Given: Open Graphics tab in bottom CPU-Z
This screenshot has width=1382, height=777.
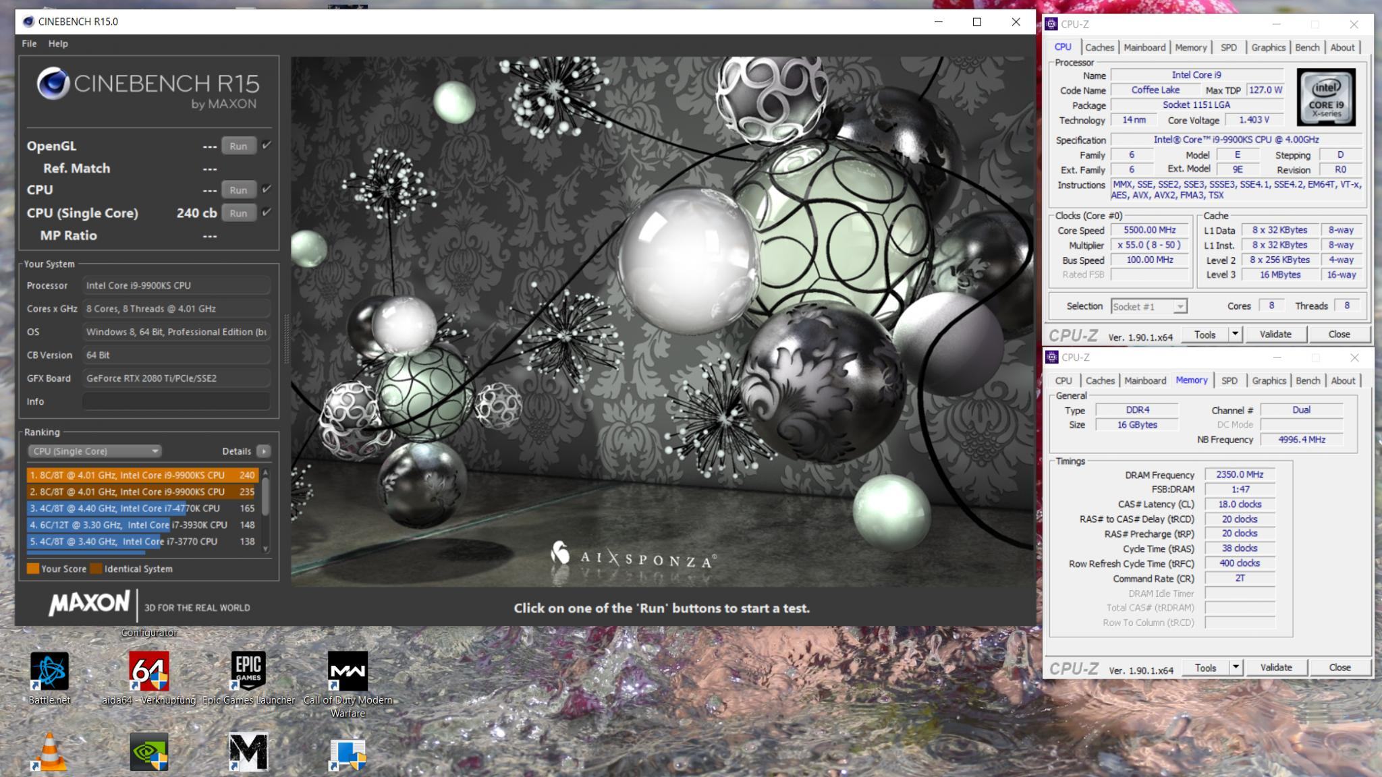Looking at the screenshot, I should (x=1269, y=380).
